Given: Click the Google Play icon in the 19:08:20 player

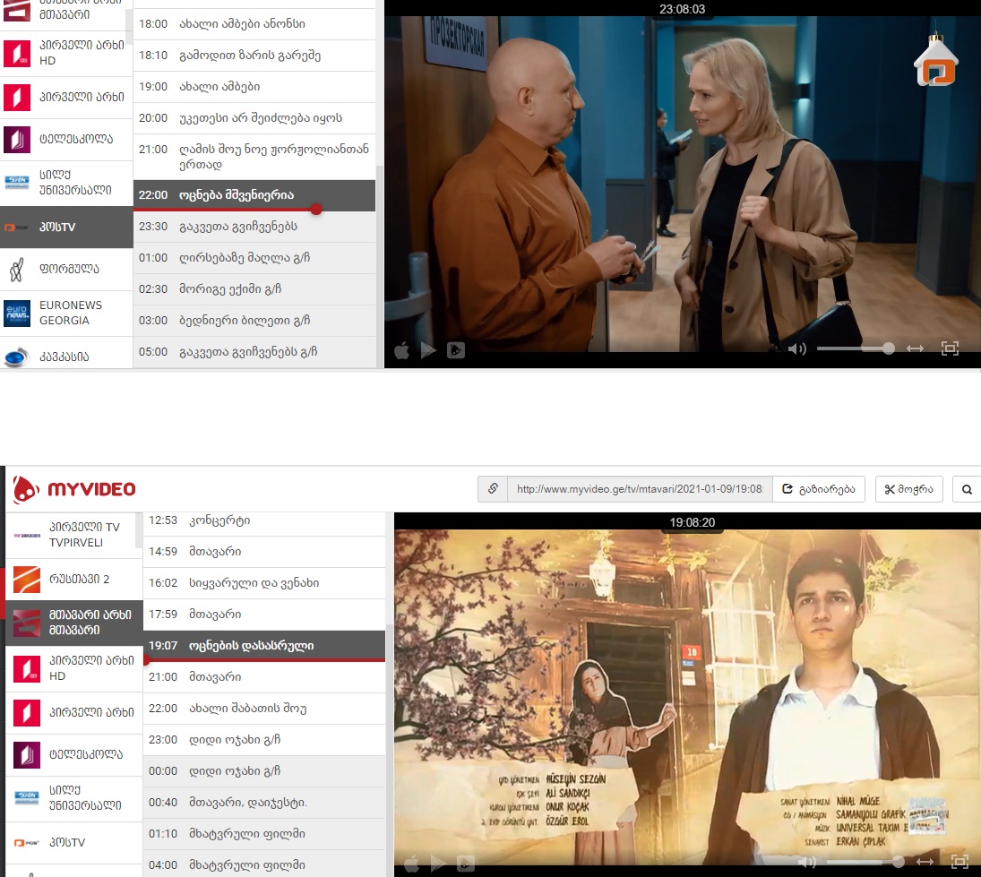Looking at the screenshot, I should tap(438, 864).
